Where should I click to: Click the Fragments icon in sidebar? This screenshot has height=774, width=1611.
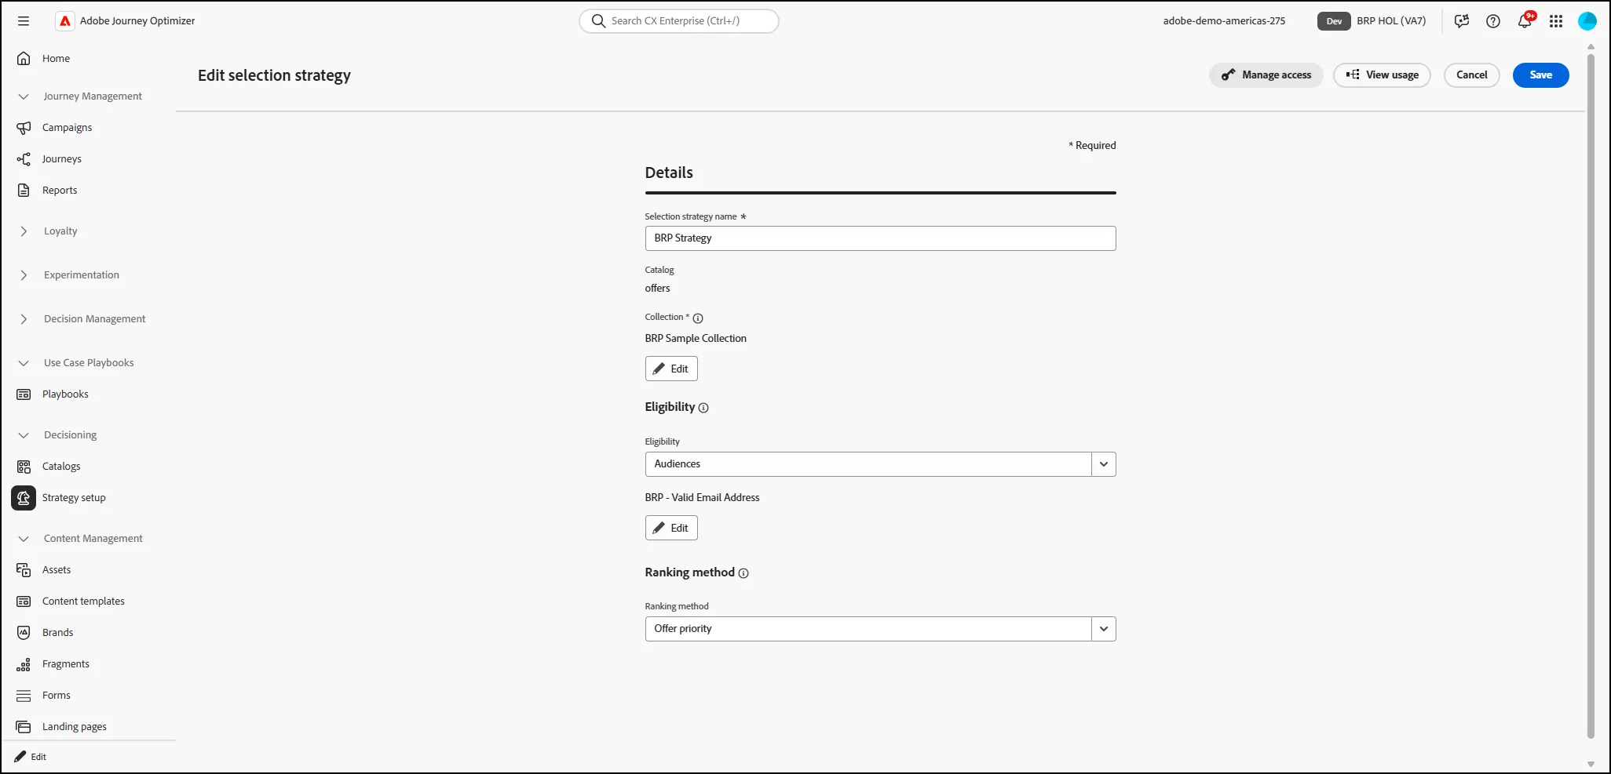24,664
